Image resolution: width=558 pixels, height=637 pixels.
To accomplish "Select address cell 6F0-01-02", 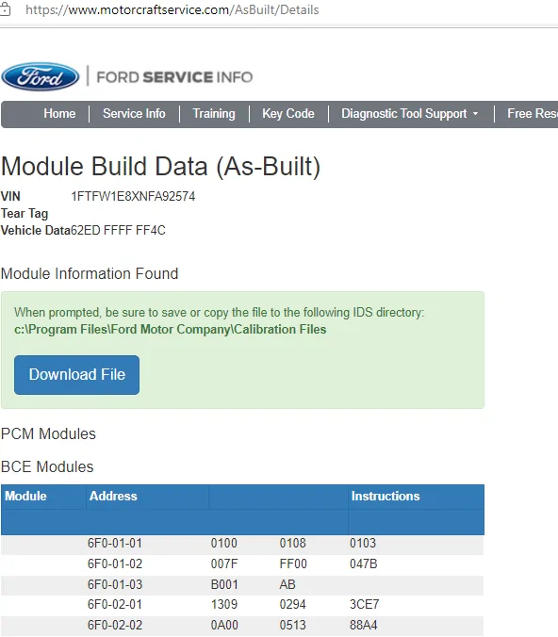I will pyautogui.click(x=115, y=563).
